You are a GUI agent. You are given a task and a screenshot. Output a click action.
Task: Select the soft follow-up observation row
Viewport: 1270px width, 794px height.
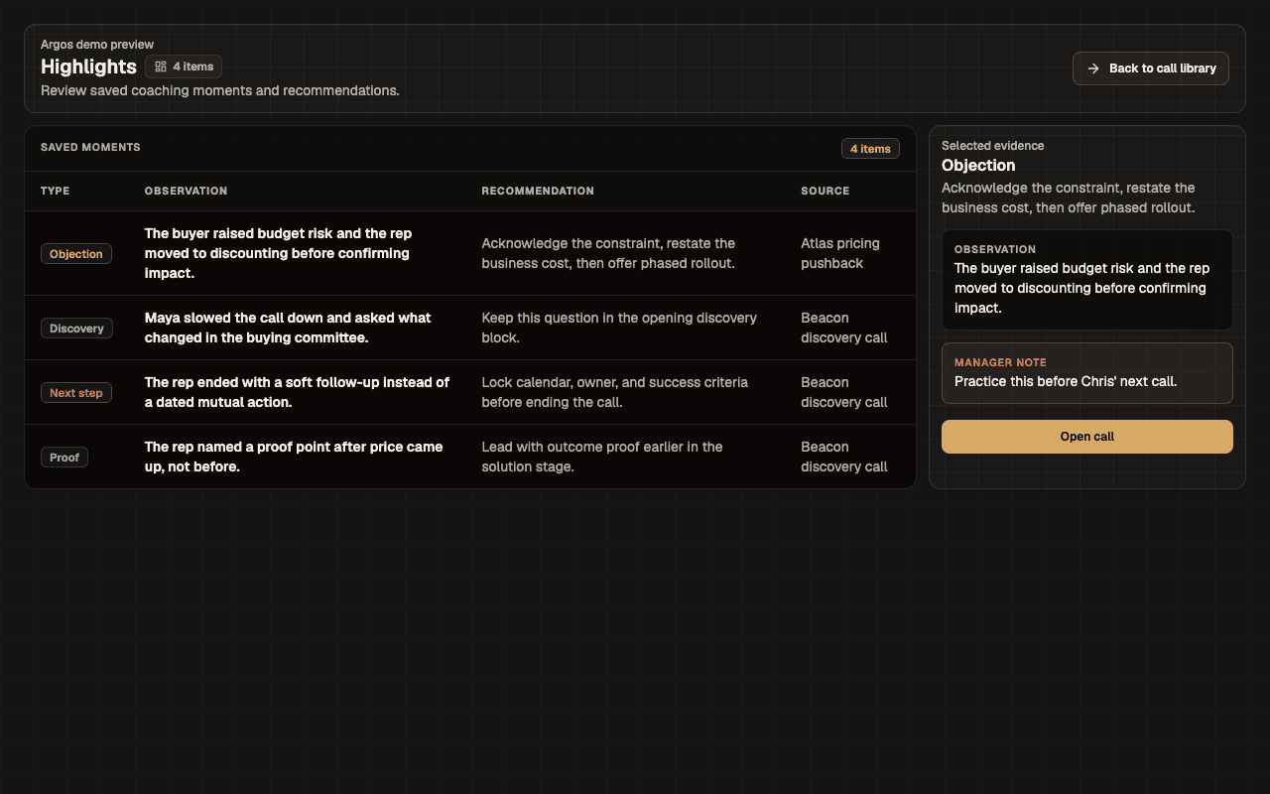(x=470, y=392)
